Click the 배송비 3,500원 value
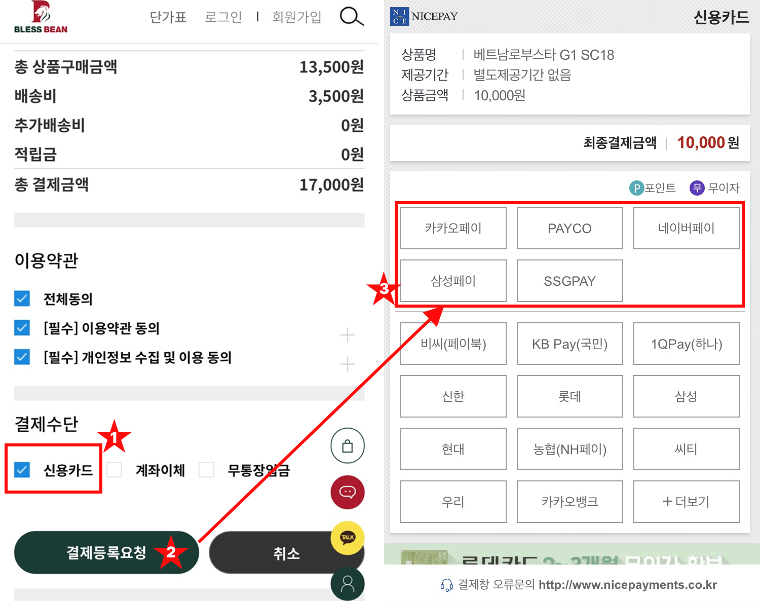The image size is (760, 601). (x=336, y=96)
